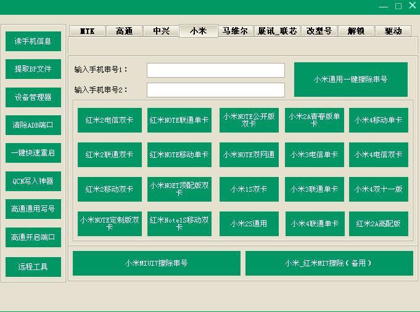The width and height of the screenshot is (420, 312).
Task: Click the 提取BP文件 button
Action: [x=33, y=69]
